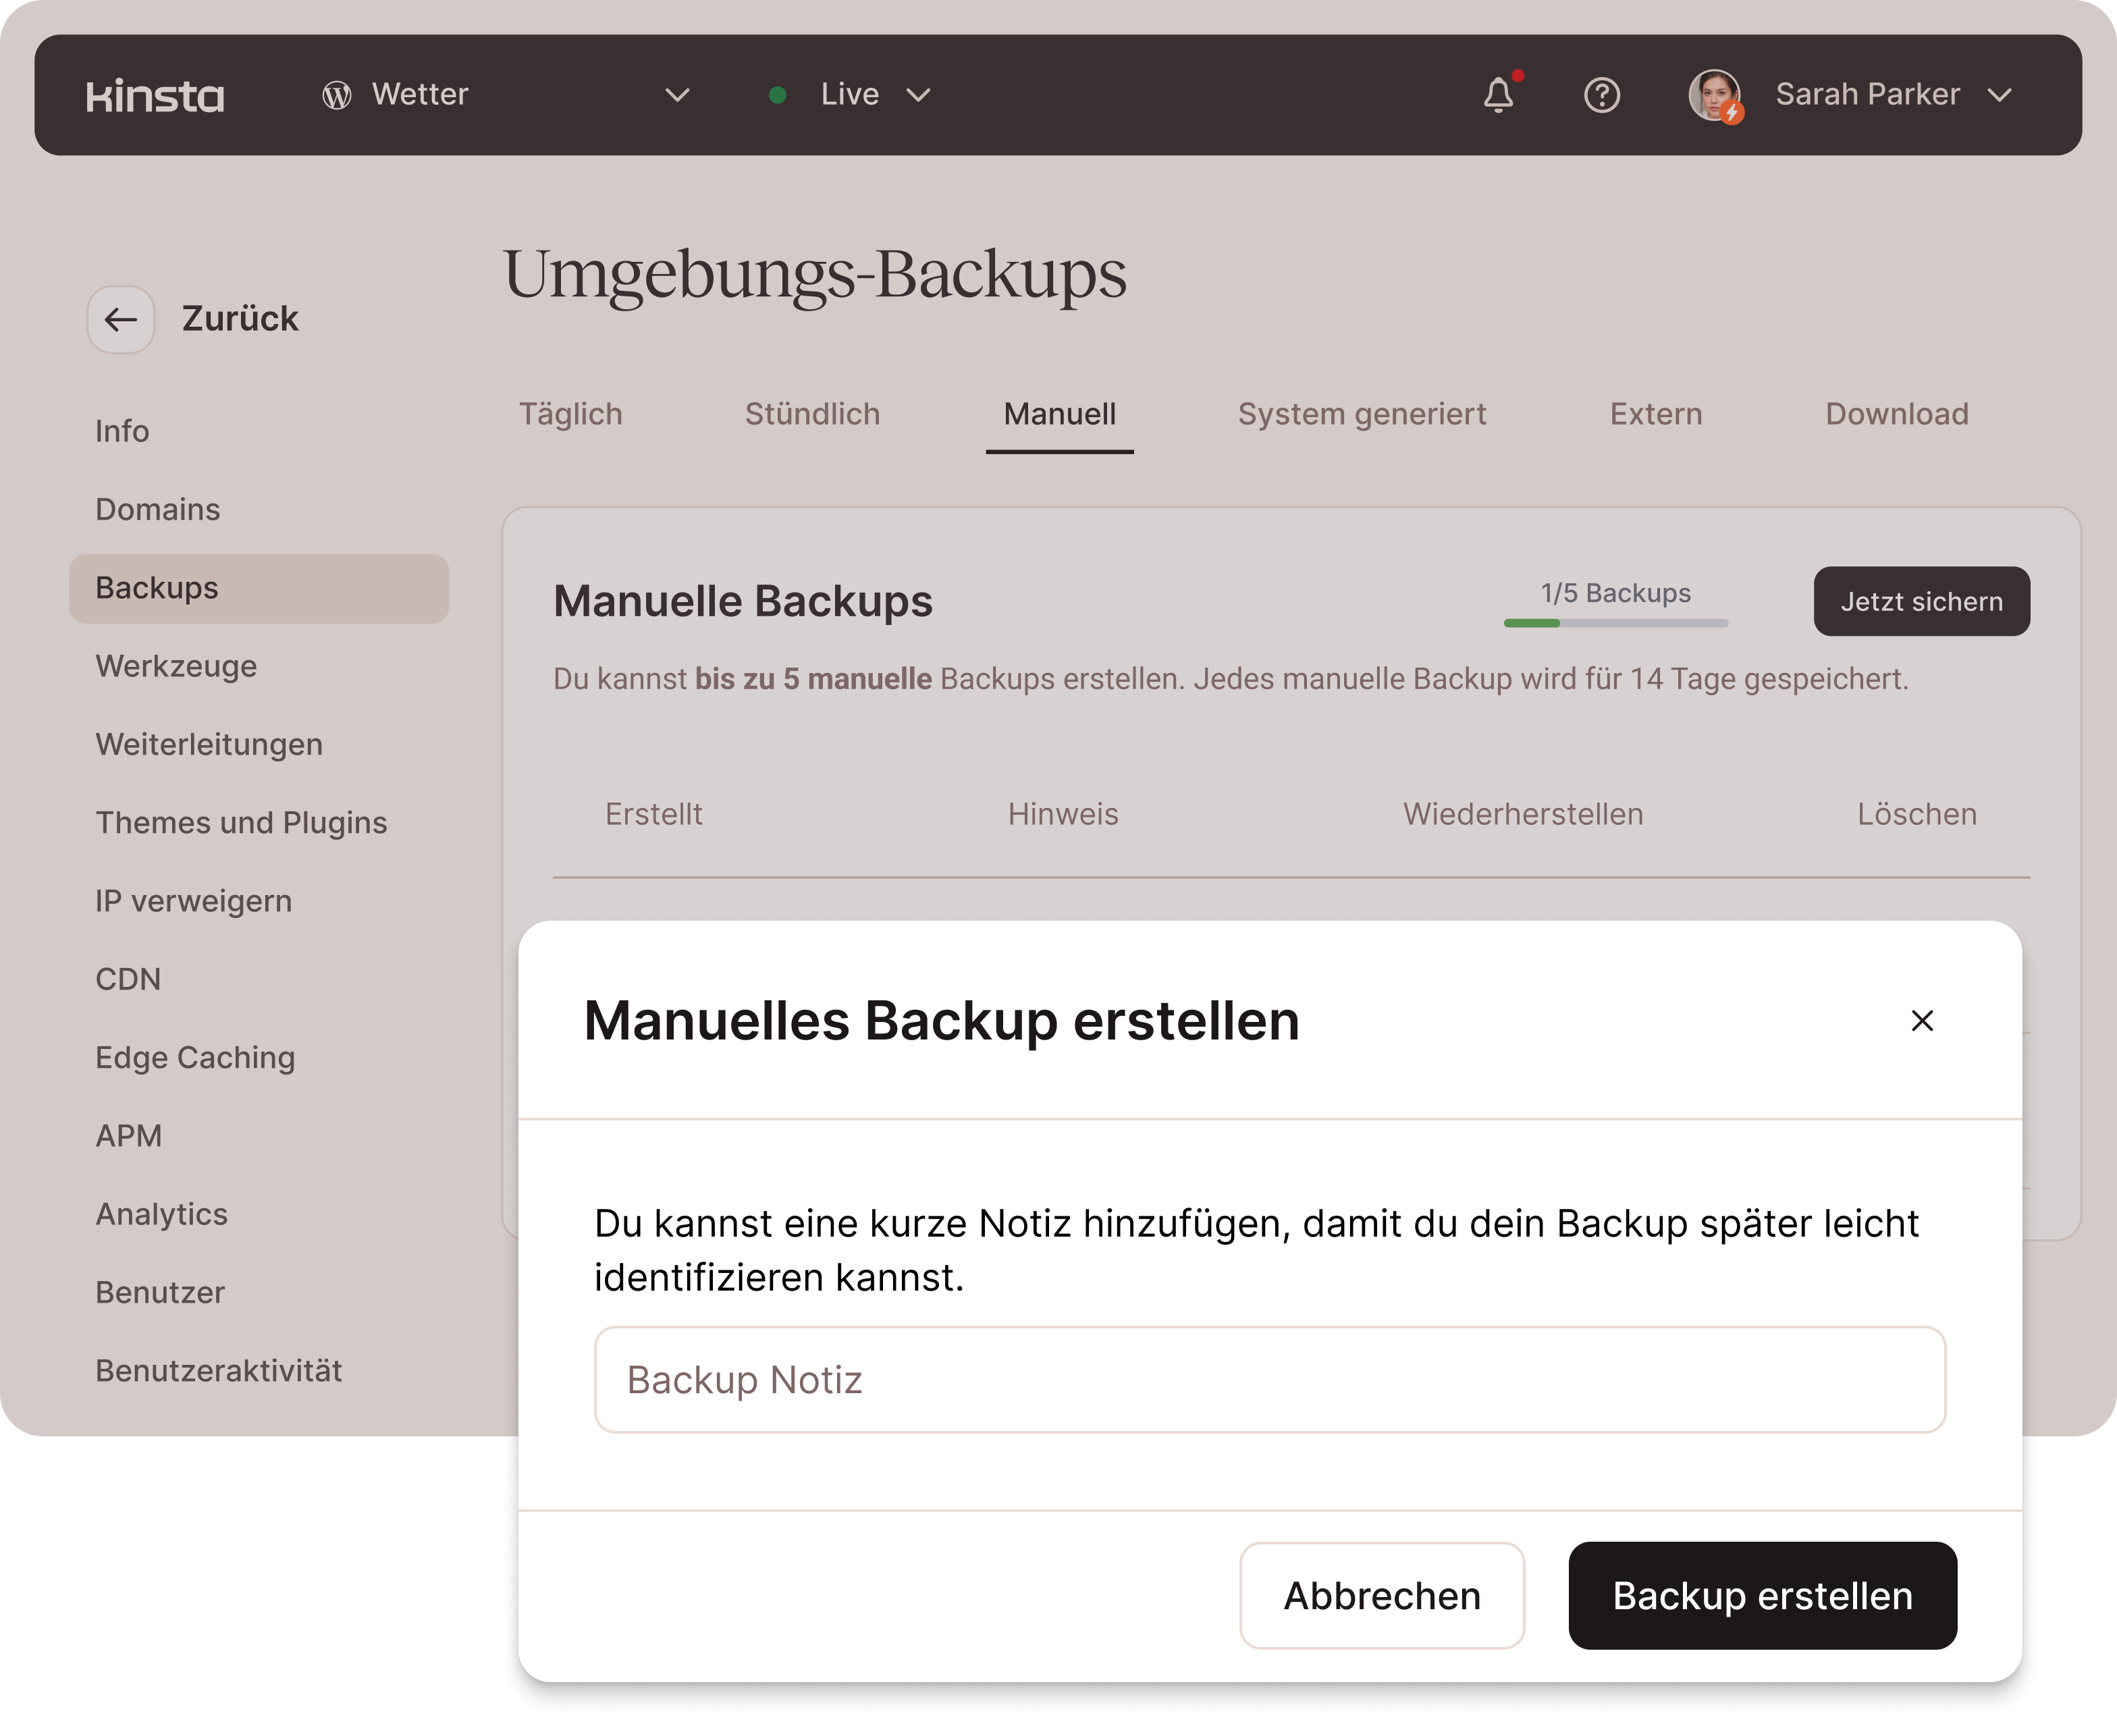The image size is (2117, 1728).
Task: Focus the Backup Notiz input field
Action: [x=1269, y=1380]
